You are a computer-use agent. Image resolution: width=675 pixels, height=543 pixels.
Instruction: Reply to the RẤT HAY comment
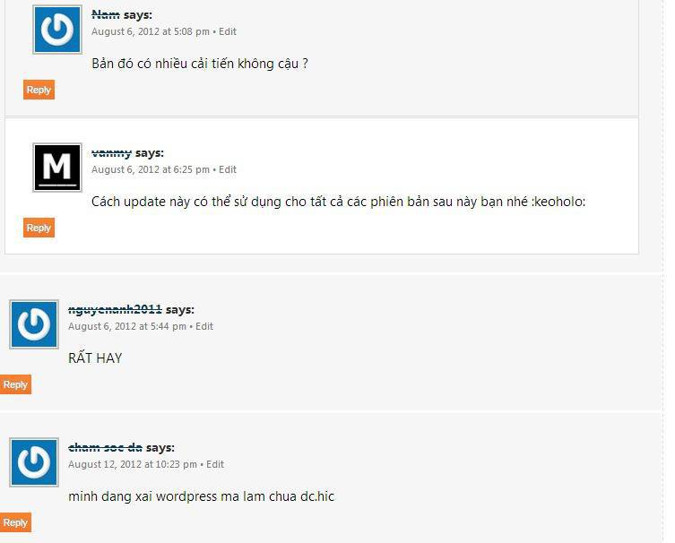(15, 384)
